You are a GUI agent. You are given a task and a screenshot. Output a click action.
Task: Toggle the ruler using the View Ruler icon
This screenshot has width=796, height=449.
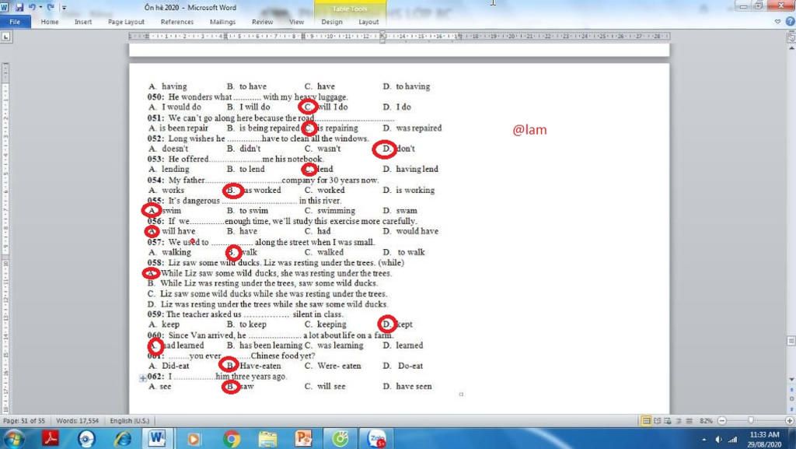(x=791, y=37)
